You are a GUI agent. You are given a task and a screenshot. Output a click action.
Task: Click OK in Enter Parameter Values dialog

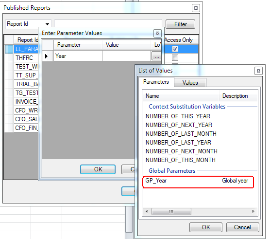[98, 169]
